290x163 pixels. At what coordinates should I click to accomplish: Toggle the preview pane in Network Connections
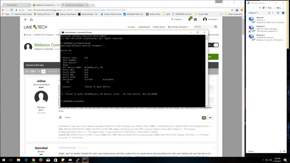point(278,13)
